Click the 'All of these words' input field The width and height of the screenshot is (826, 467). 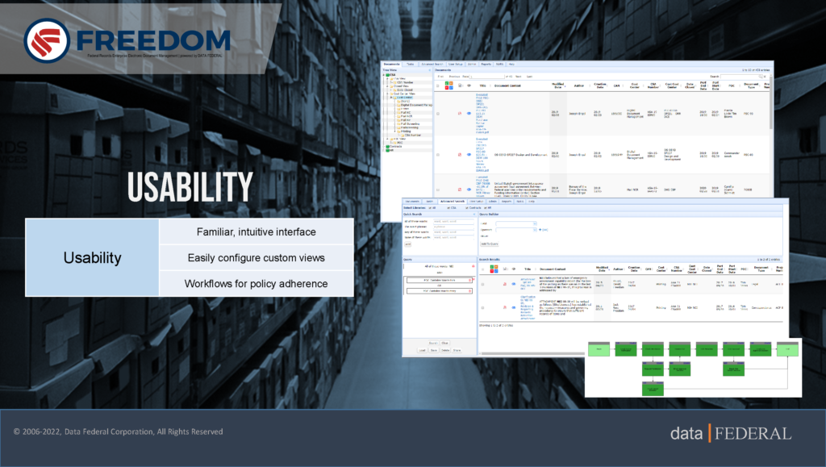[453, 221]
